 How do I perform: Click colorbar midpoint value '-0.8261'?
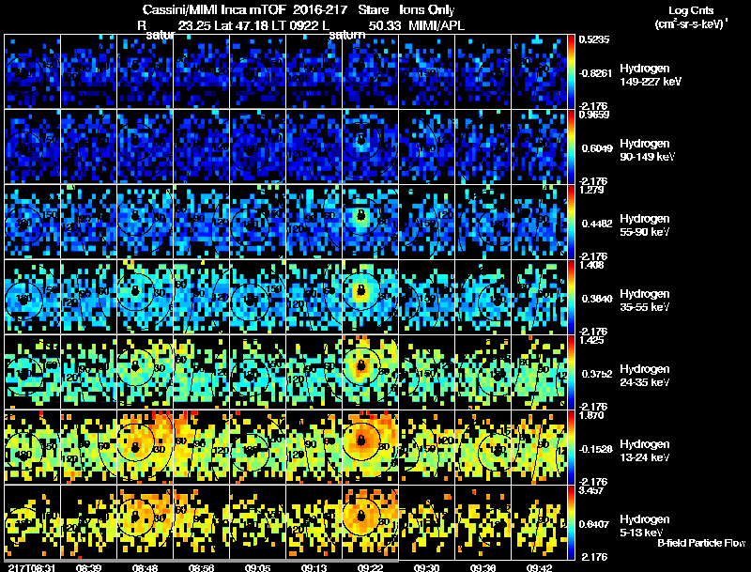(595, 73)
